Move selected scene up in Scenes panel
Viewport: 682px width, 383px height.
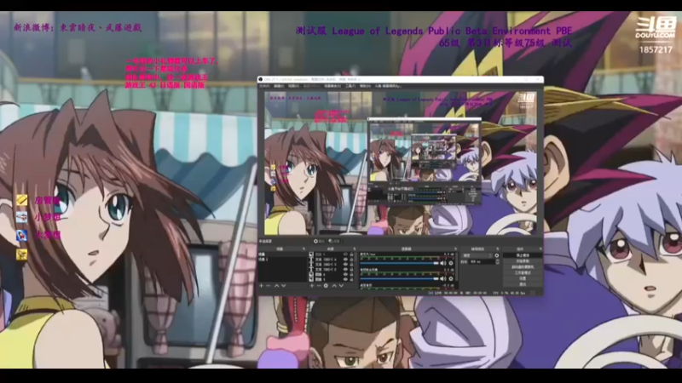(x=276, y=286)
